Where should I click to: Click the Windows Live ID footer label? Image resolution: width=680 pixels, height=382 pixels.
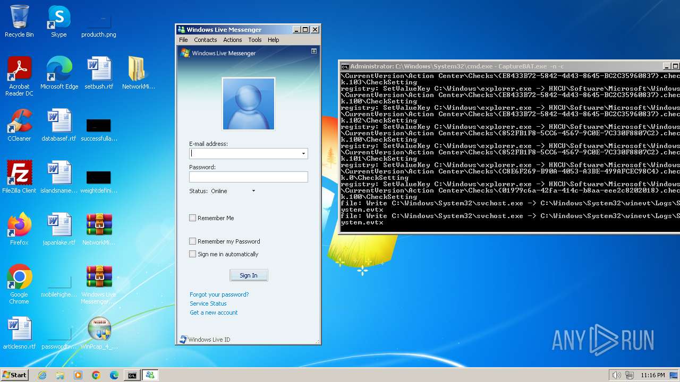tap(209, 340)
